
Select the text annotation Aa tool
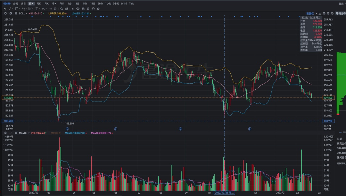pyautogui.click(x=50, y=9)
